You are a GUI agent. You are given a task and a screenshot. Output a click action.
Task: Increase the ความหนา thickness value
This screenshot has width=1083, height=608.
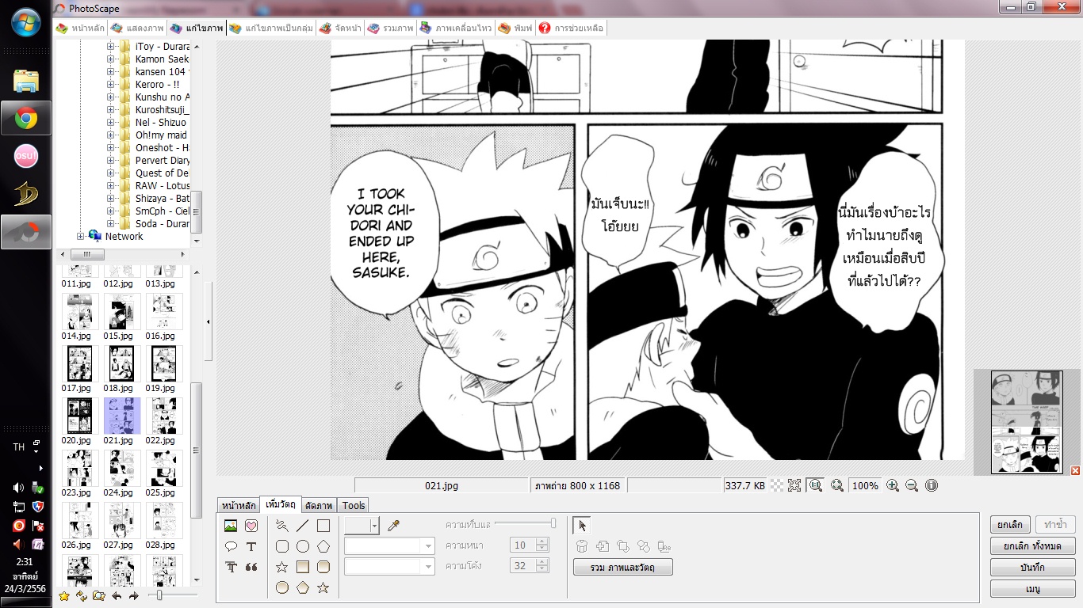pyautogui.click(x=542, y=541)
